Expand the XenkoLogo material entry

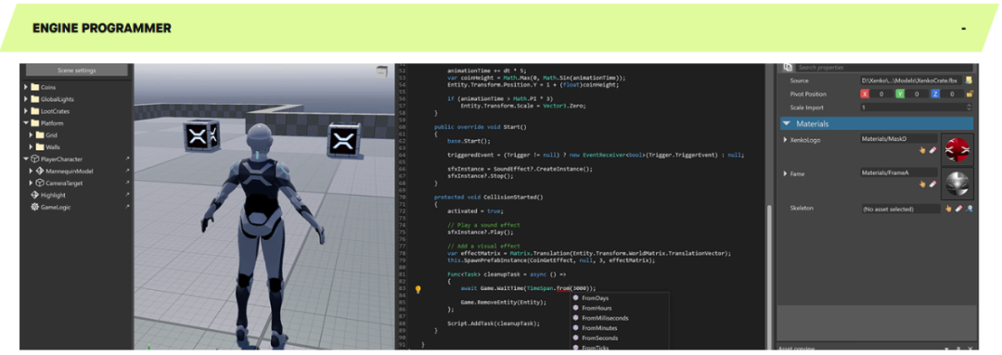[785, 139]
